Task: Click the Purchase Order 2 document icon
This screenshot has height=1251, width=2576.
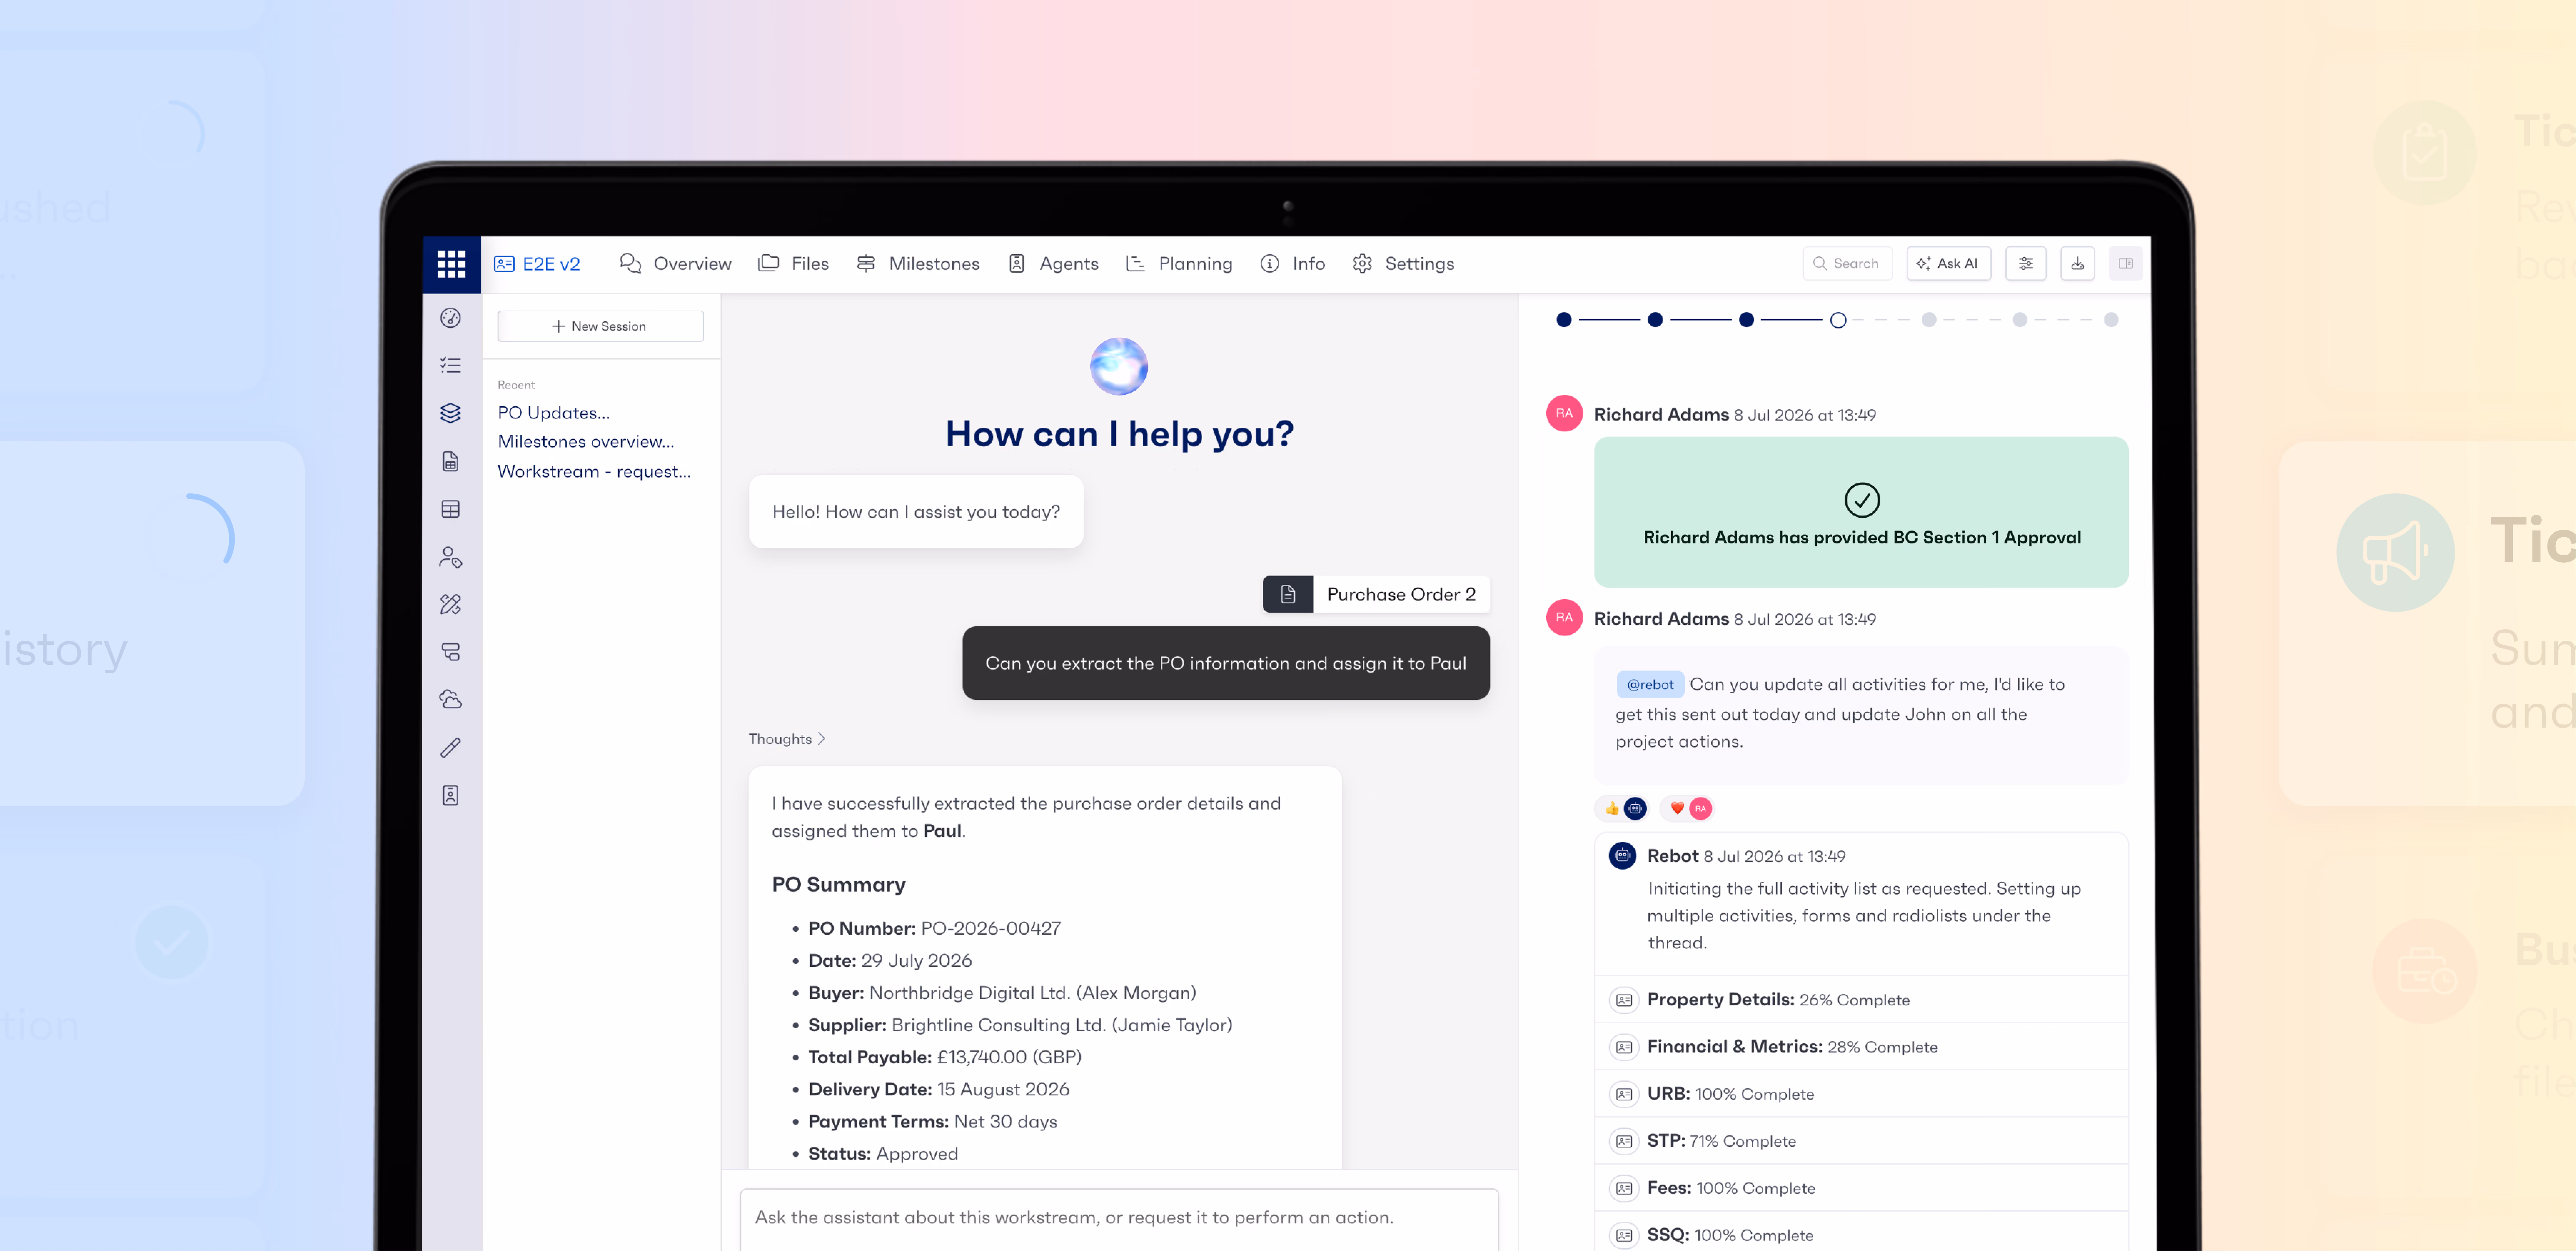Action: [x=1288, y=594]
